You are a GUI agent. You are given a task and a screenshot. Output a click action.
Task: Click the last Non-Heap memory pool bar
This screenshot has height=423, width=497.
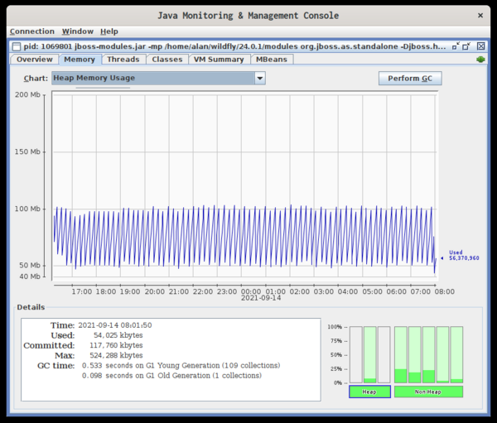[x=456, y=354]
